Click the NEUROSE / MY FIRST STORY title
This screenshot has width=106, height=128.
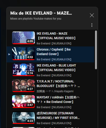pos(58,116)
